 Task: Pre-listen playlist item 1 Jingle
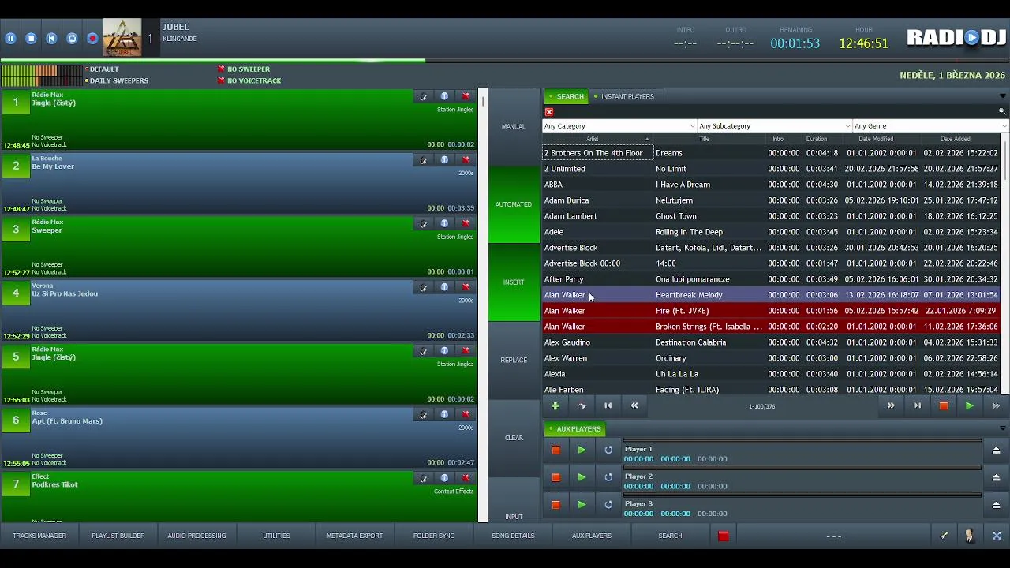coord(424,96)
